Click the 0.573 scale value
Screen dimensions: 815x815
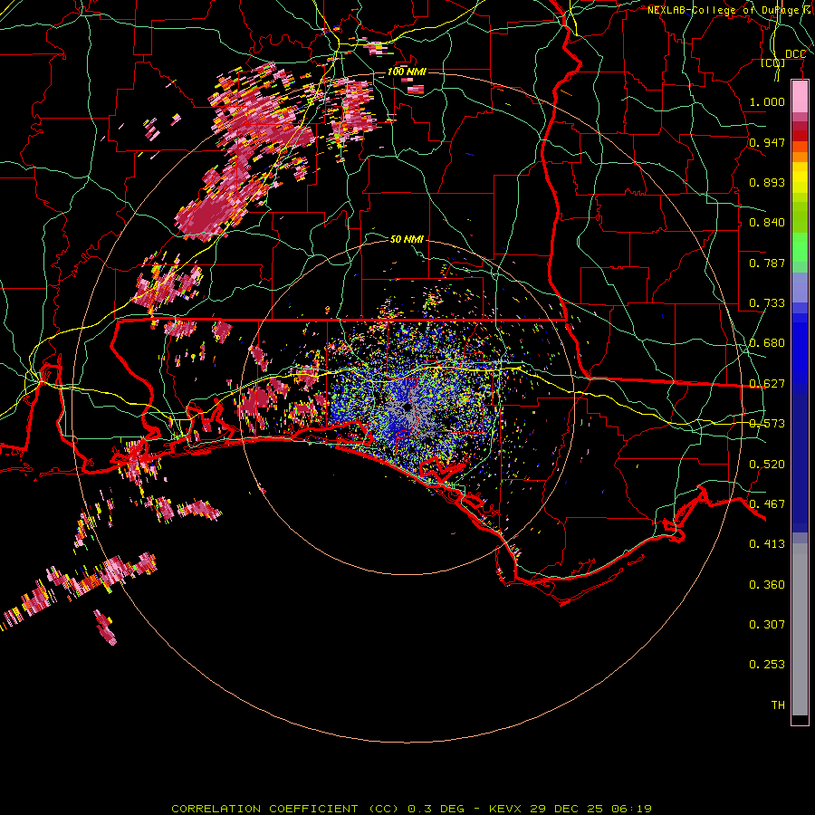767,424
